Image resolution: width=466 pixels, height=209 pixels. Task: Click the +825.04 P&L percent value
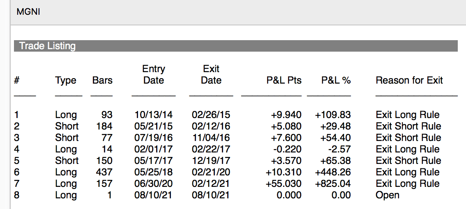click(x=333, y=184)
